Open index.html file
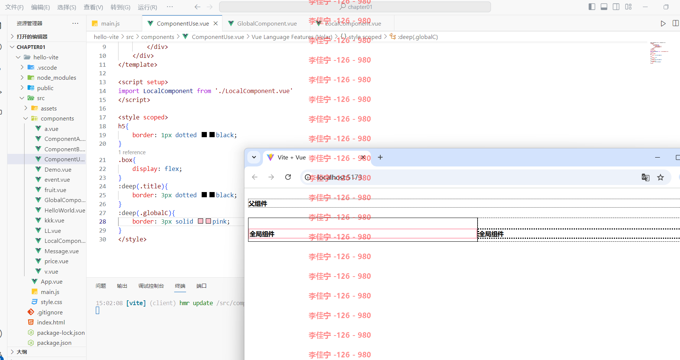The width and height of the screenshot is (680, 360). (51, 322)
